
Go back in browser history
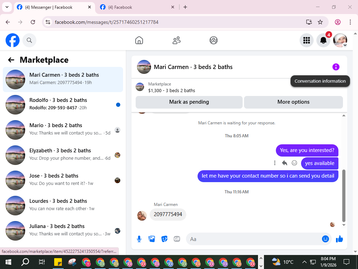(x=8, y=22)
